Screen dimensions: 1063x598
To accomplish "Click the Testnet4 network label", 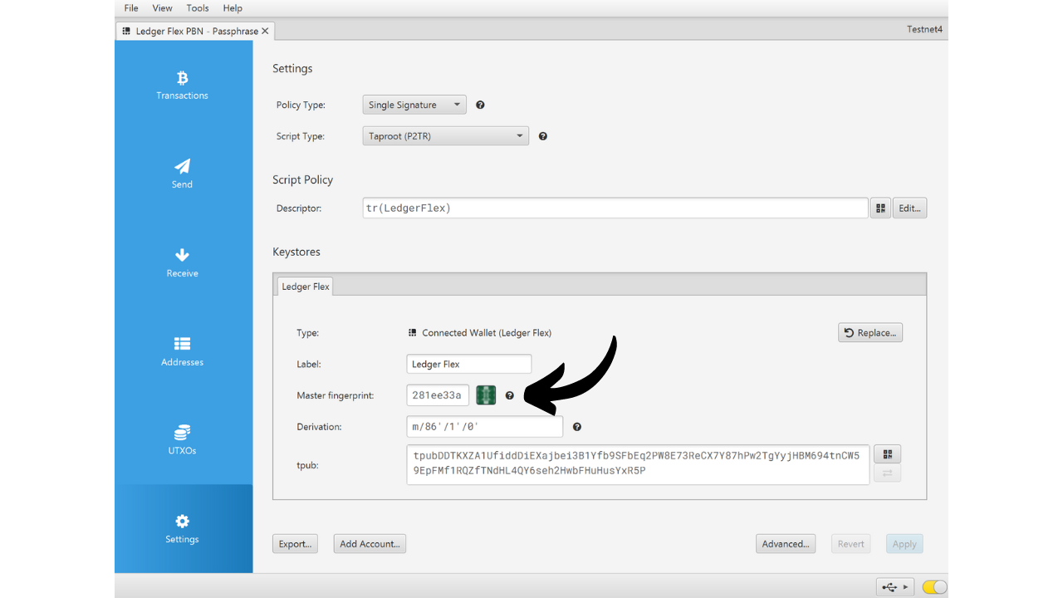I will (925, 29).
